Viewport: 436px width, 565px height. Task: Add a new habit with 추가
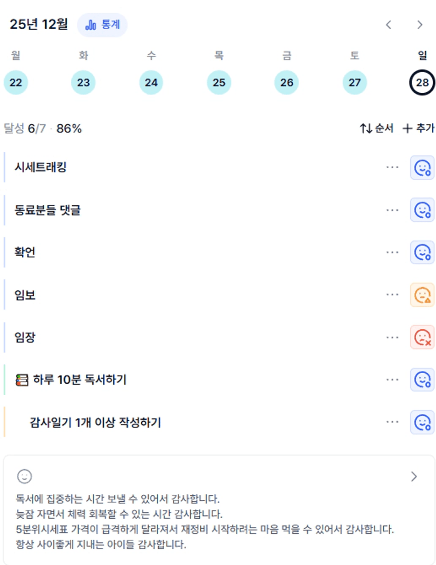pos(419,129)
